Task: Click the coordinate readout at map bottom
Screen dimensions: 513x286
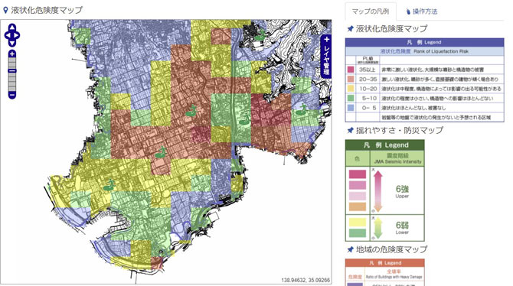Action: point(306,280)
